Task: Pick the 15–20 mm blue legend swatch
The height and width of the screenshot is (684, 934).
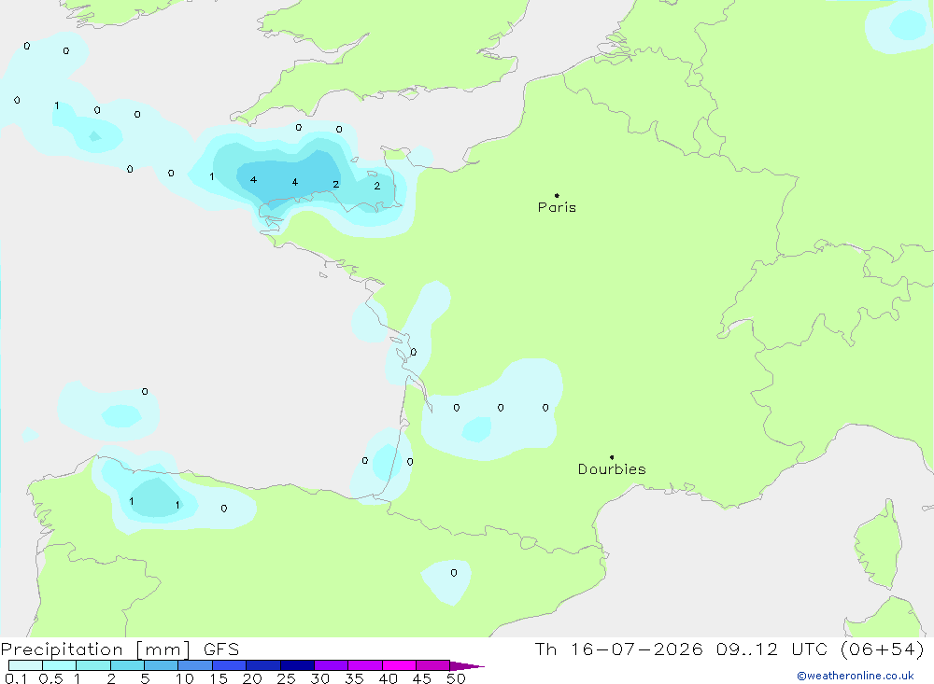Action: (230, 665)
